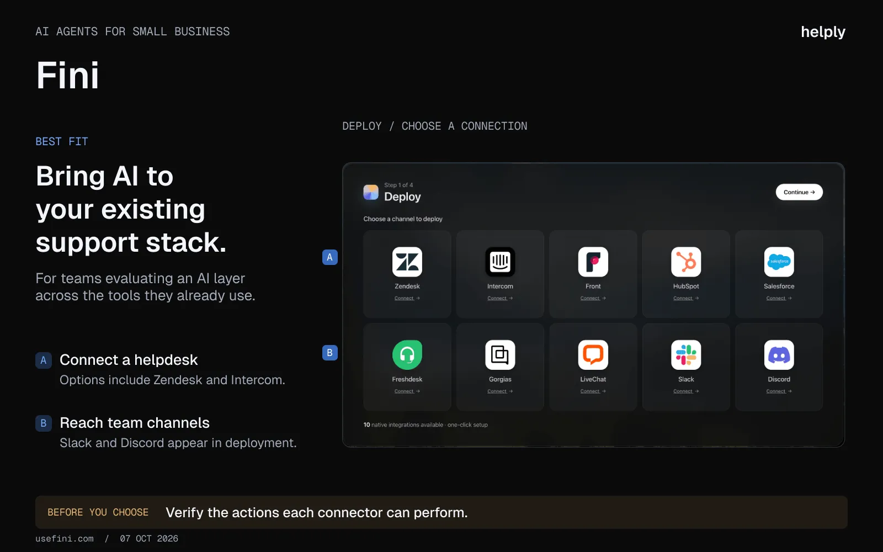Image resolution: width=883 pixels, height=552 pixels.
Task: Click the 'Step 1 of 4' label
Action: 398,185
